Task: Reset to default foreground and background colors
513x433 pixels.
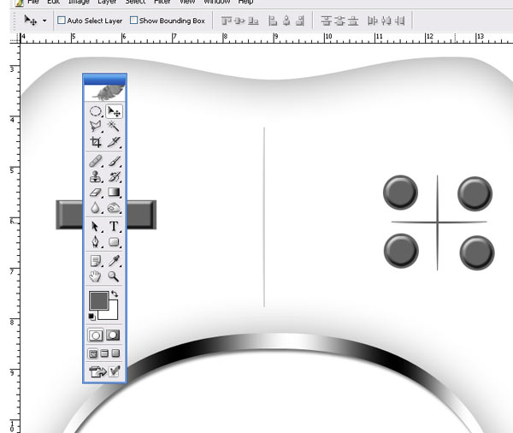Action: coord(92,317)
